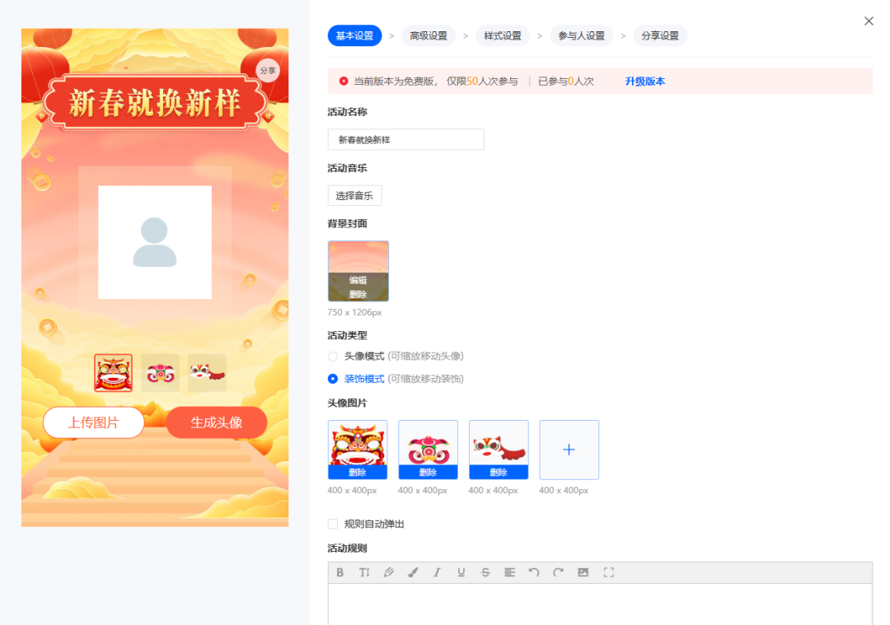Click 上传图片 in the phone preview
The width and height of the screenshot is (890, 625).
(94, 422)
